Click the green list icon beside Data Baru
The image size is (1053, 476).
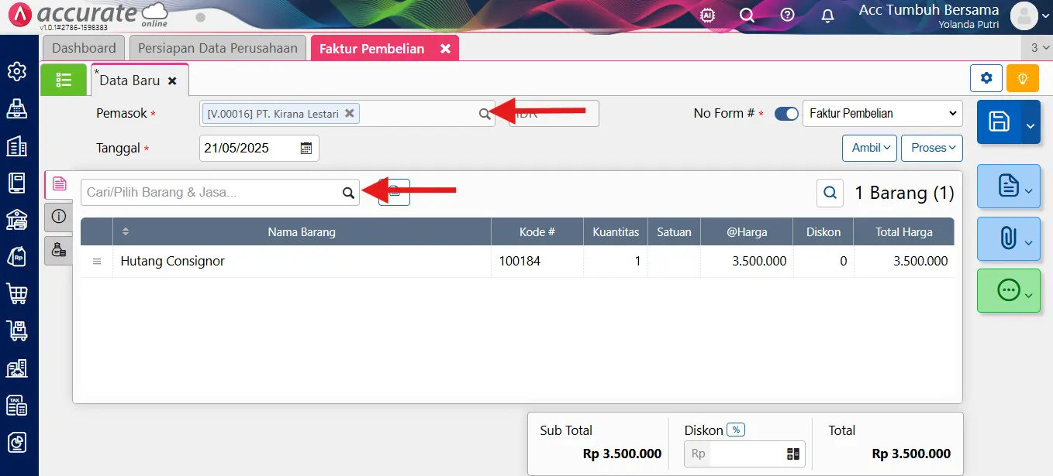point(64,79)
